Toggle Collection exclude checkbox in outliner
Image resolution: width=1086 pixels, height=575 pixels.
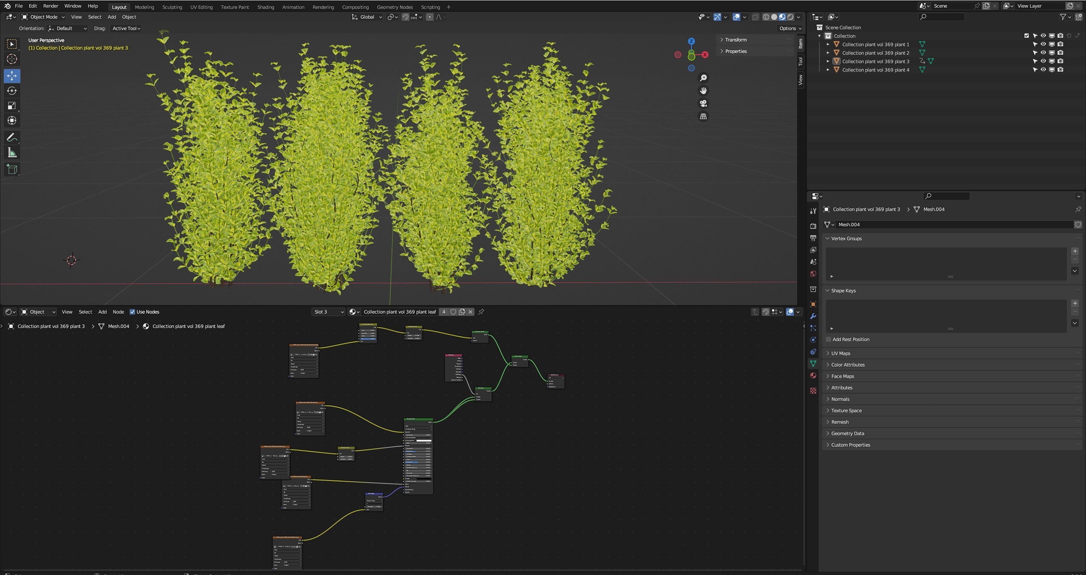(1026, 36)
